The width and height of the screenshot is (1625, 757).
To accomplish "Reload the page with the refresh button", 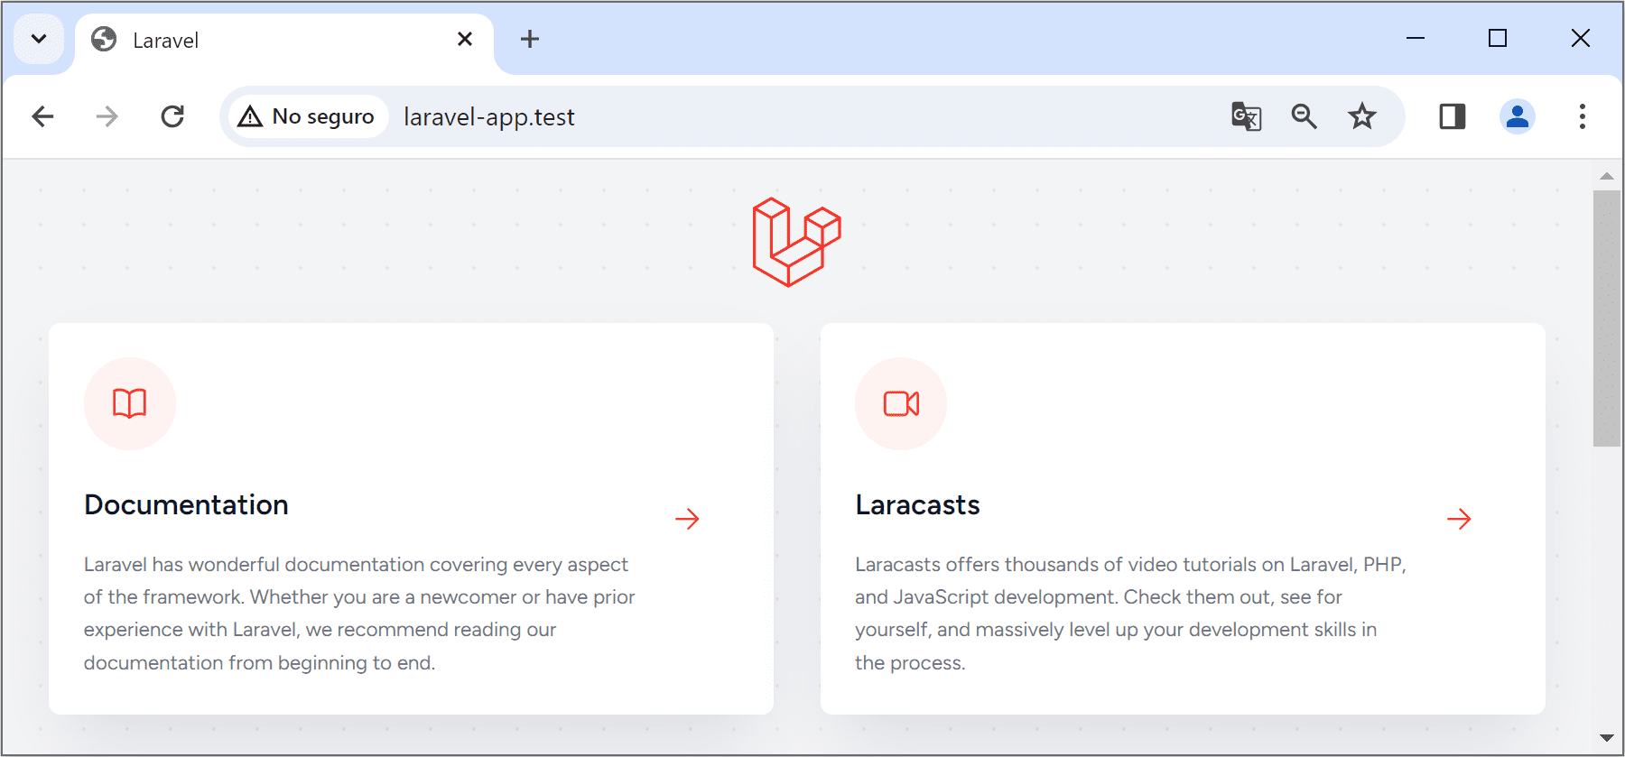I will coord(172,115).
